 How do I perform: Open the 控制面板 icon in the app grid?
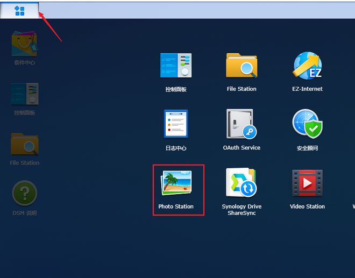point(176,66)
